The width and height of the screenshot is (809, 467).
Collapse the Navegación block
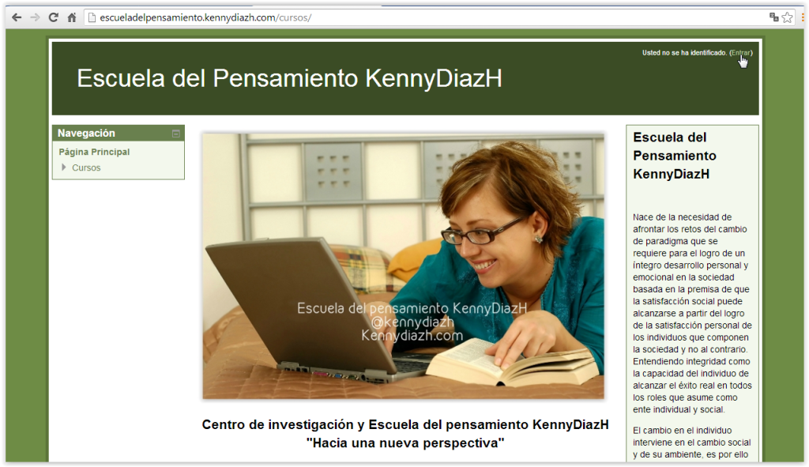tap(176, 134)
